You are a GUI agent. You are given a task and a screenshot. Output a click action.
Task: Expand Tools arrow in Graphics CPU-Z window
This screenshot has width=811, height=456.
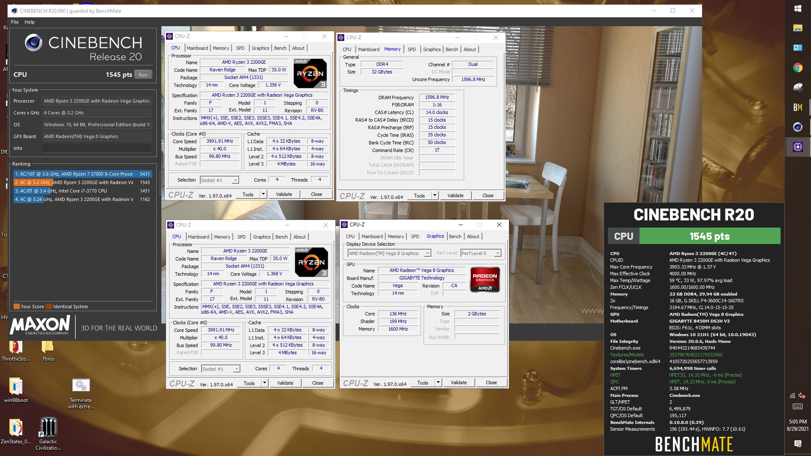(438, 383)
